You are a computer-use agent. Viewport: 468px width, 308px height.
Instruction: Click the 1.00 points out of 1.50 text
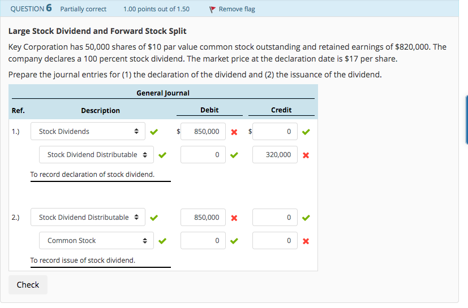tap(156, 9)
